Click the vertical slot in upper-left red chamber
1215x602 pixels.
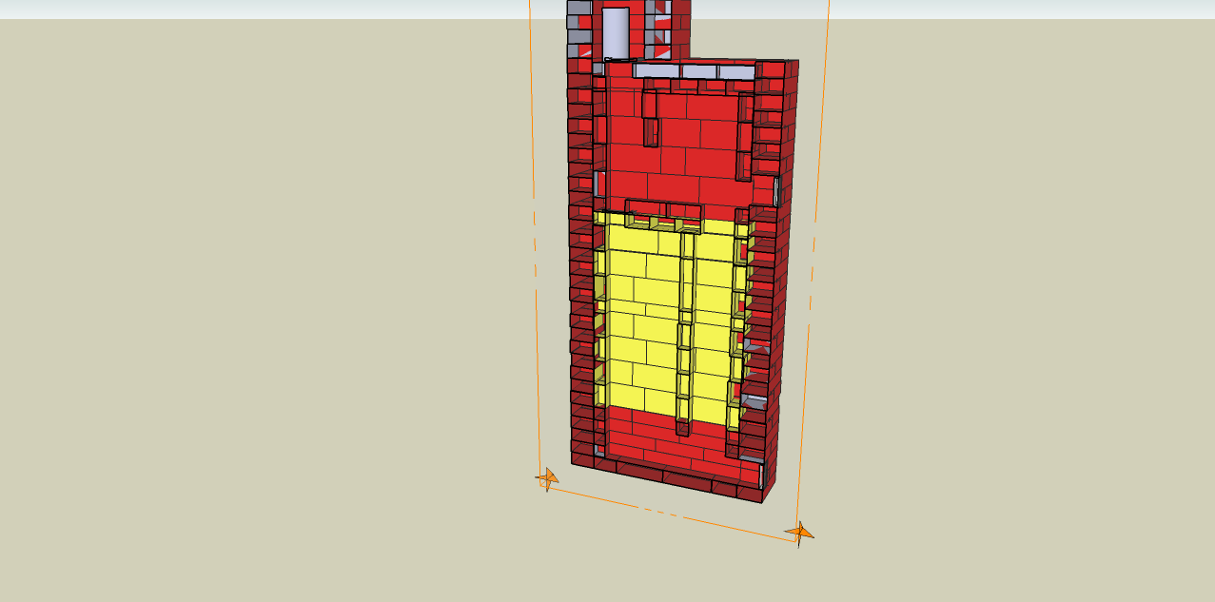[x=650, y=114]
